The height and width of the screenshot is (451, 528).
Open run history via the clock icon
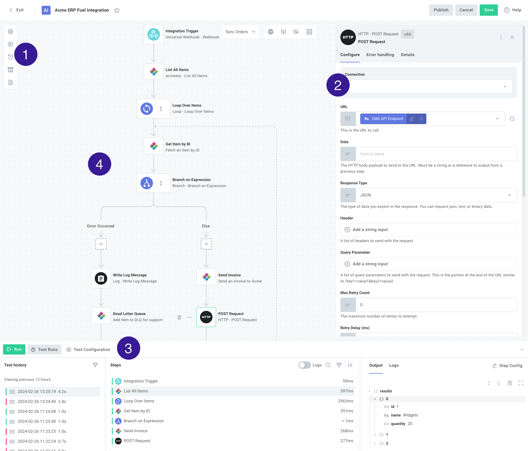[x=10, y=57]
